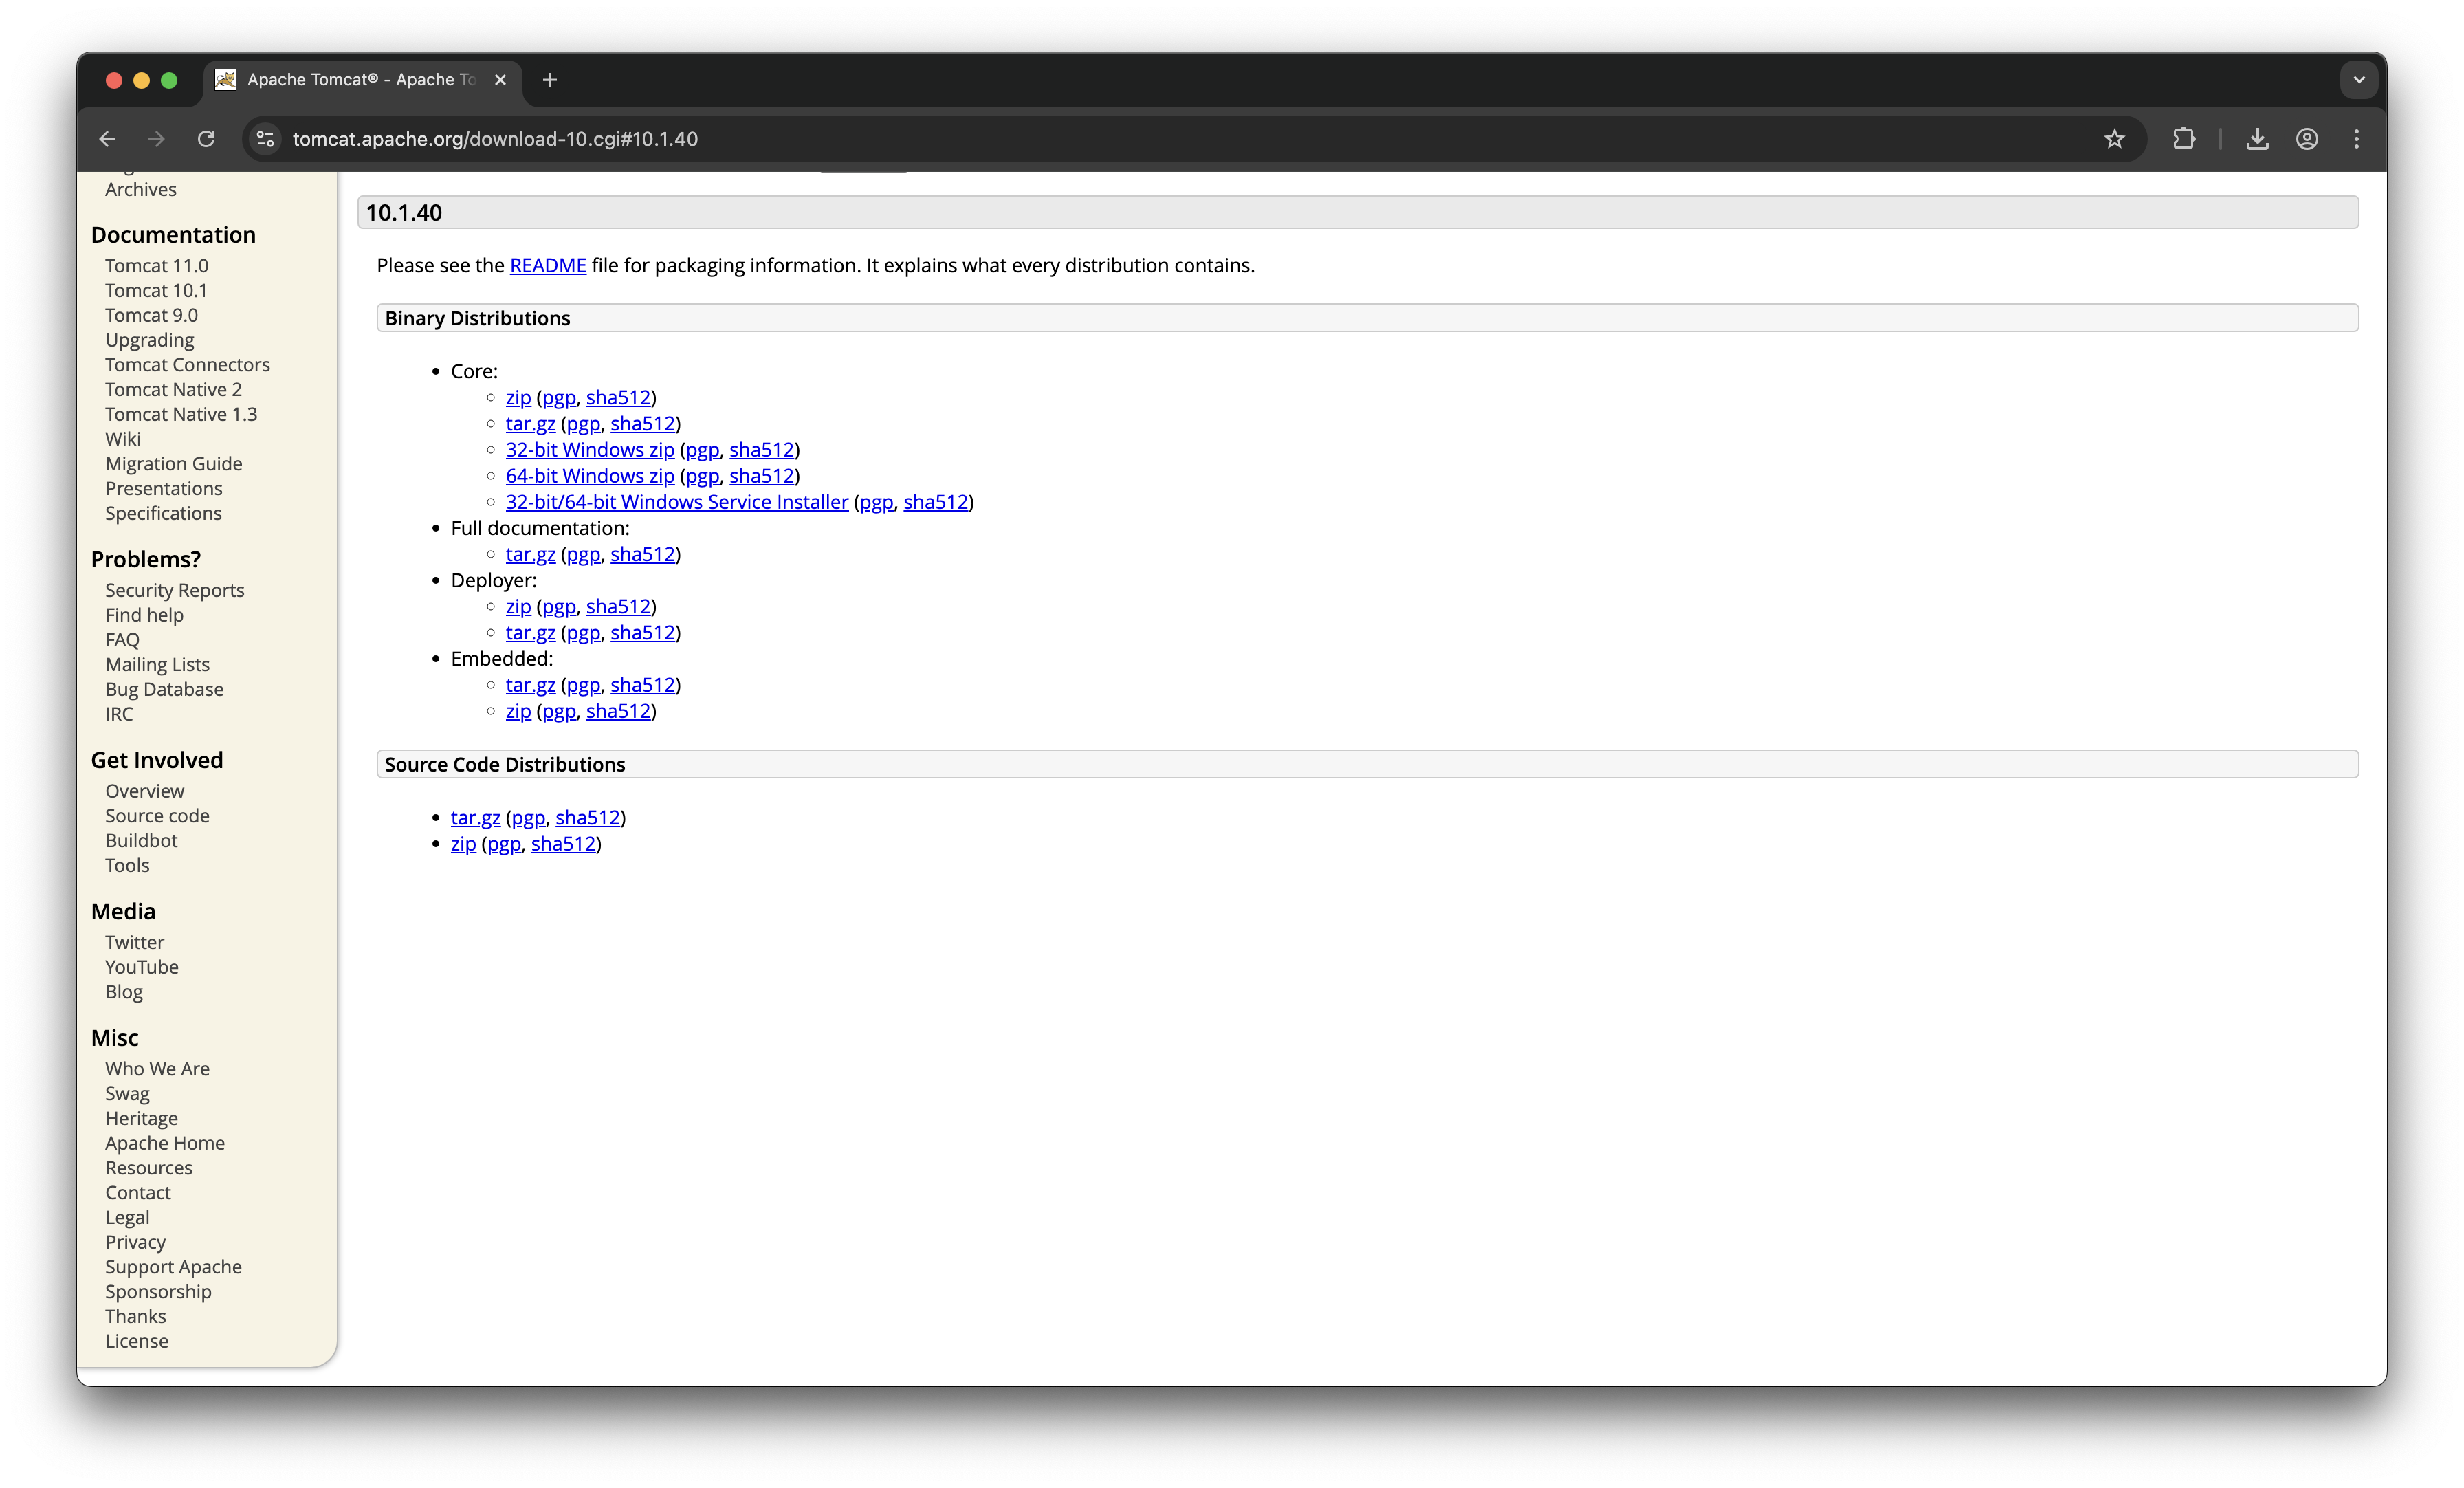This screenshot has height=1488, width=2464.
Task: Select the Apache Tomcat browser tab
Action: pyautogui.click(x=364, y=80)
